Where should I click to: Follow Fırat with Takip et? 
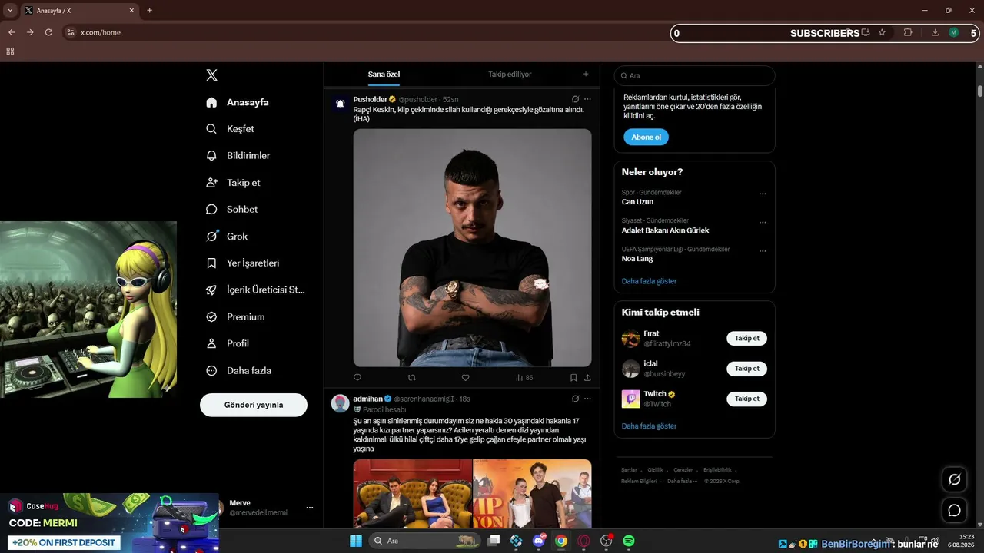coord(746,339)
